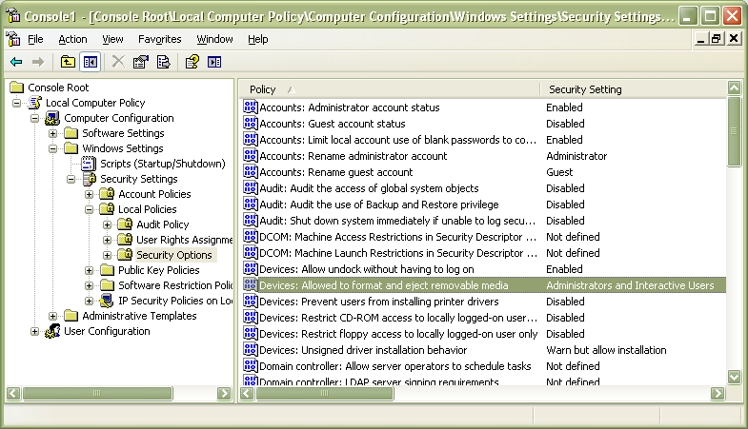Expand the Software Restriction Policies node
Screen dimensions: 748x429
tap(90, 285)
